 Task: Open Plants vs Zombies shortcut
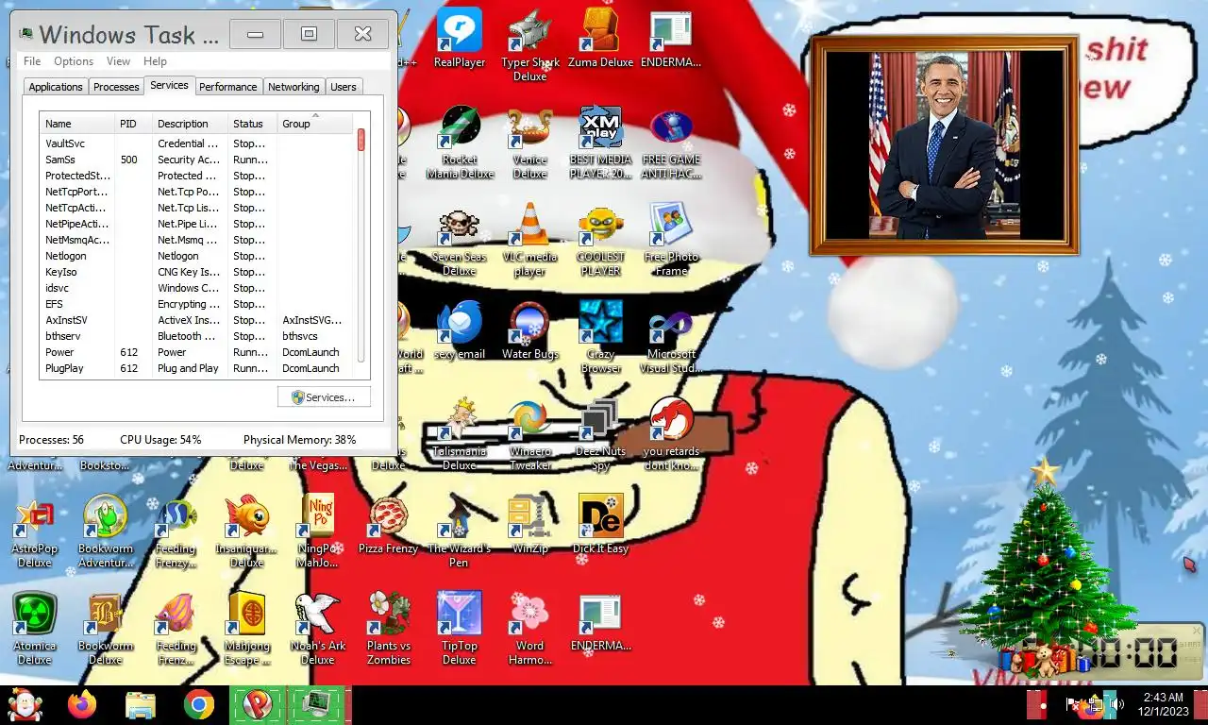click(x=389, y=628)
